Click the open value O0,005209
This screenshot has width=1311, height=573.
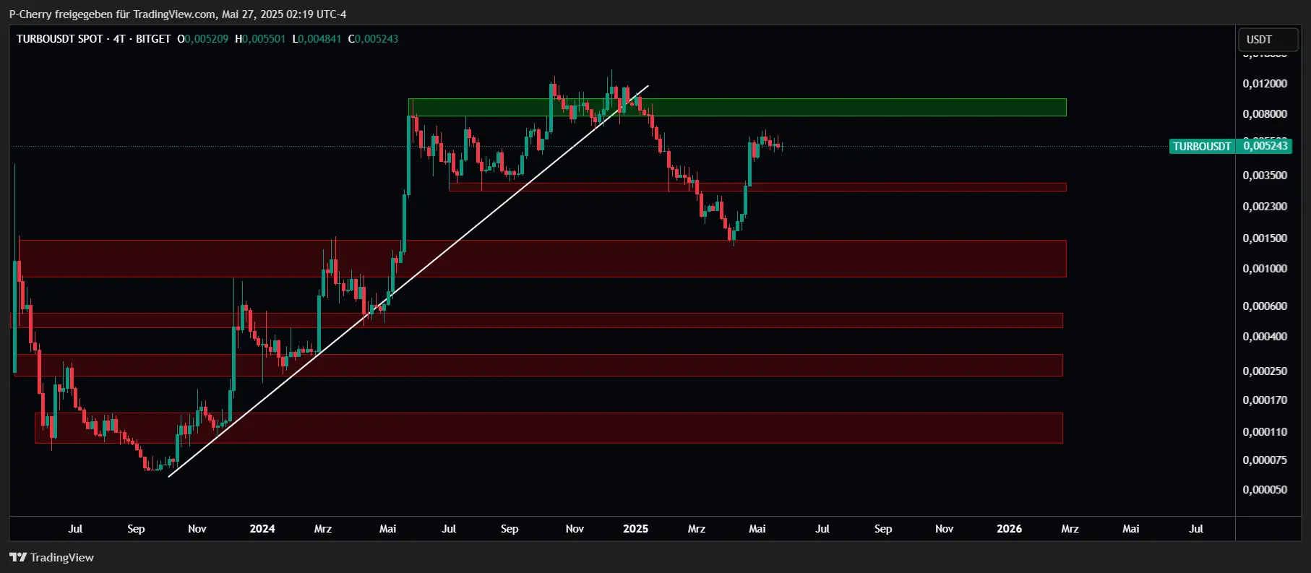click(203, 39)
